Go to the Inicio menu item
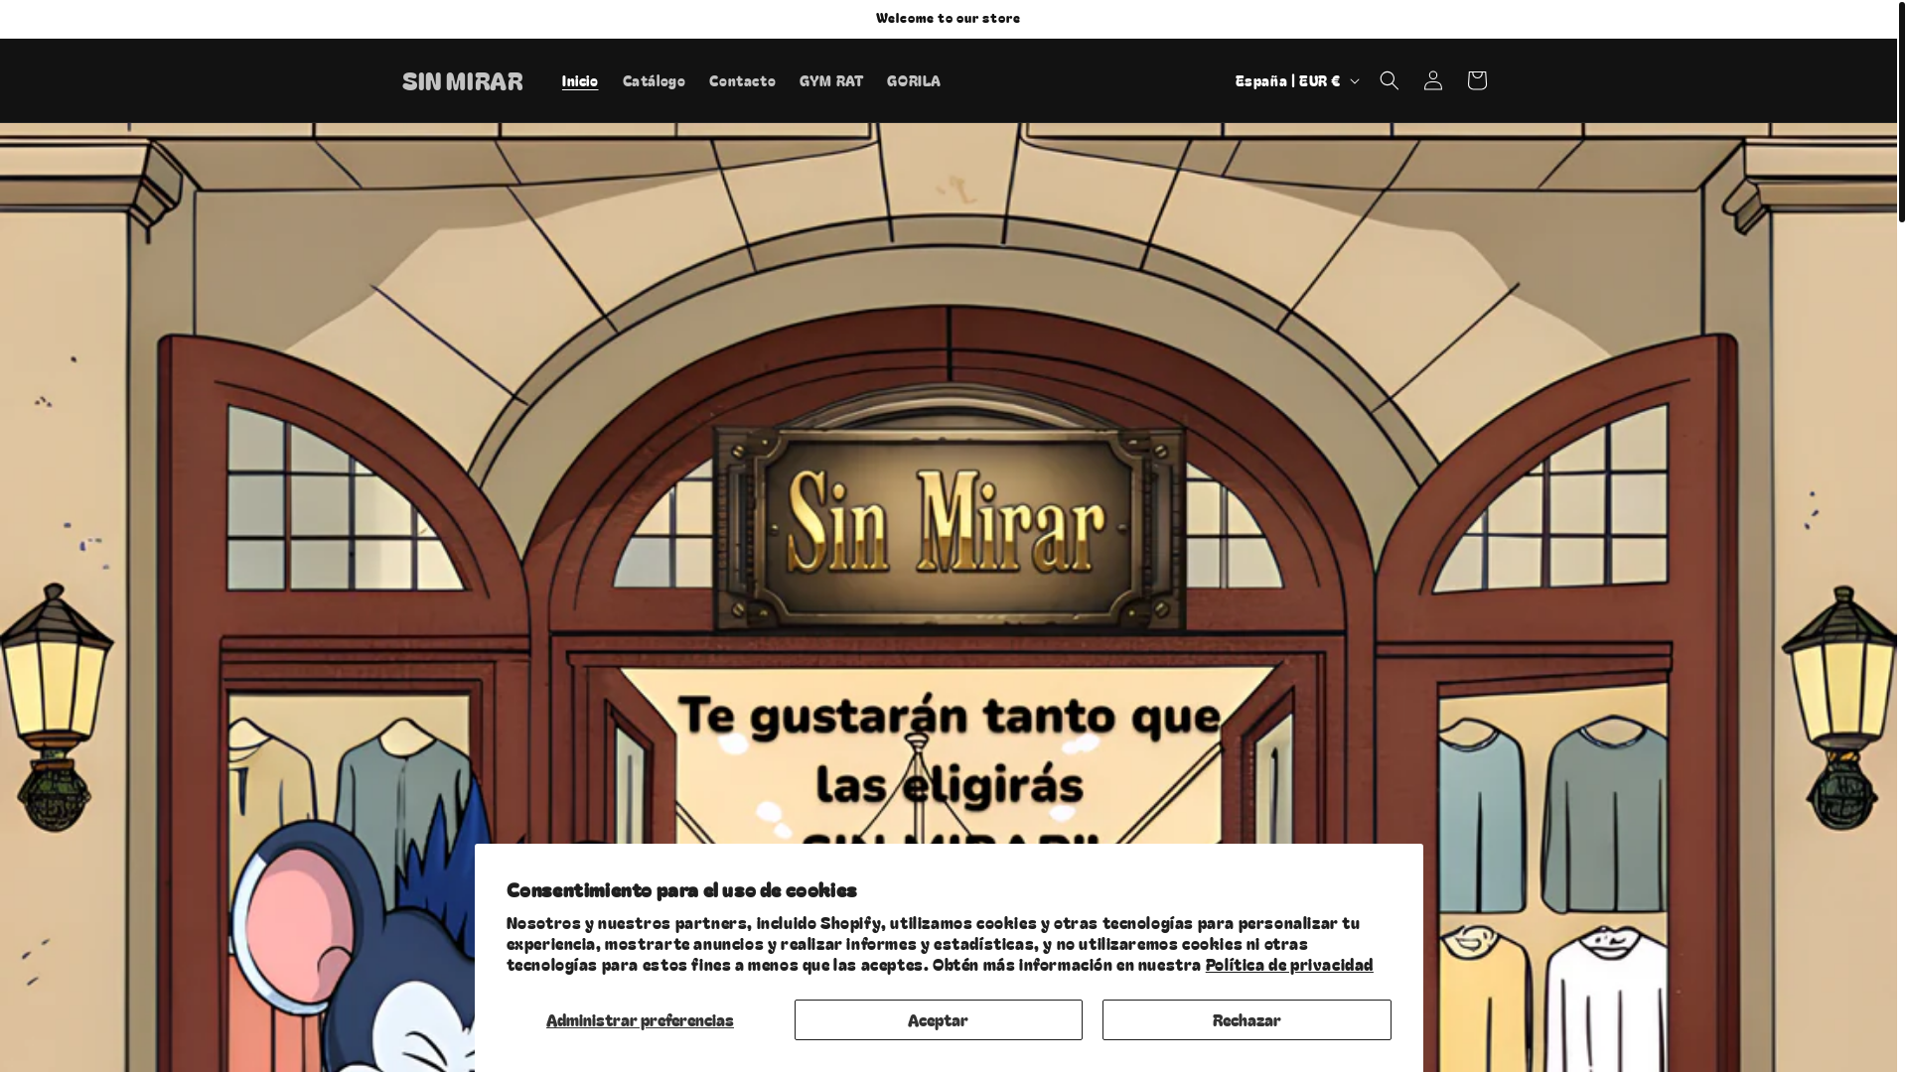1907x1072 pixels. click(x=580, y=81)
